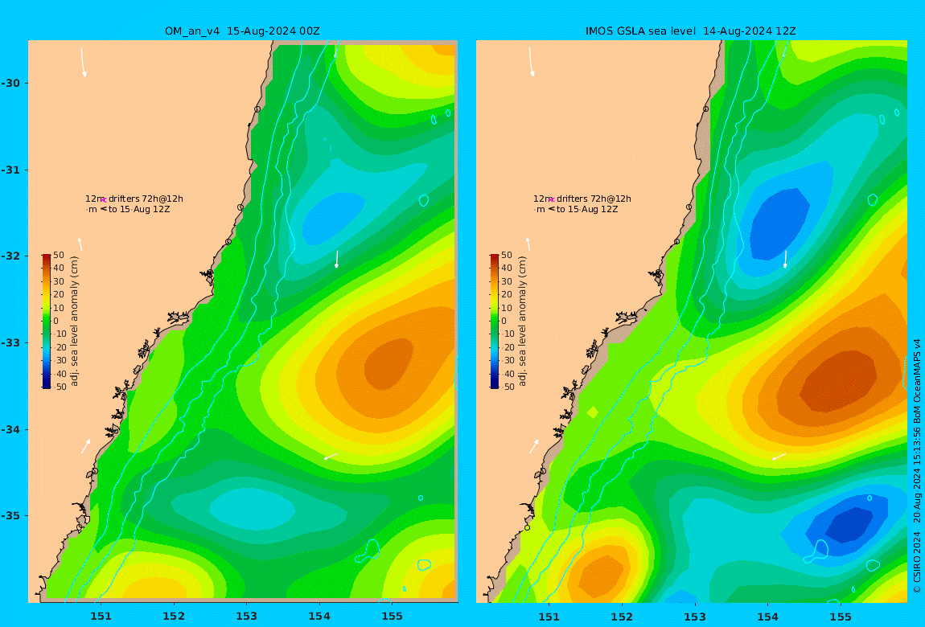This screenshot has height=627, width=925.
Task: Click 'to 15 Aug 12Z' legend text on left map
Action: [x=138, y=209]
